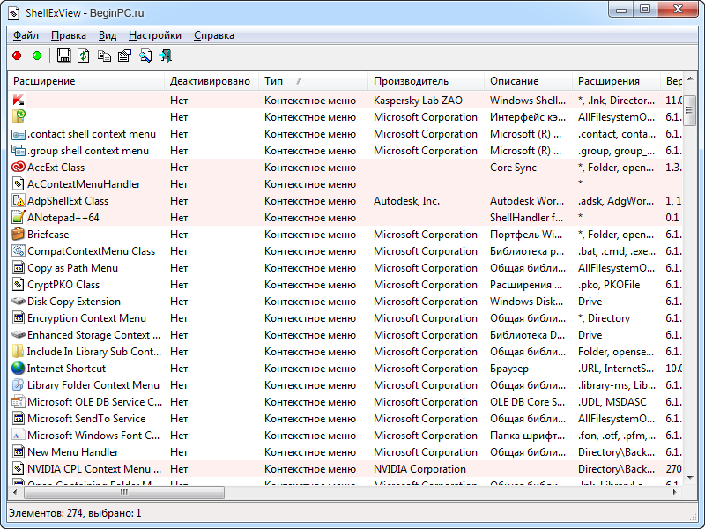The width and height of the screenshot is (705, 529).
Task: Click the horizontal scrollbar right arrow
Action: point(675,492)
